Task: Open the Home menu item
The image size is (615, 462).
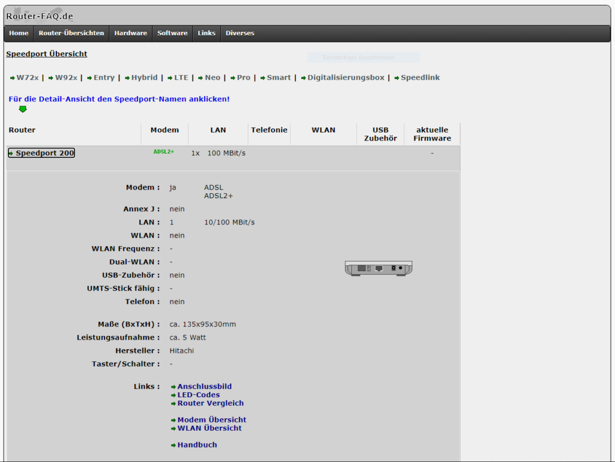Action: (x=19, y=34)
